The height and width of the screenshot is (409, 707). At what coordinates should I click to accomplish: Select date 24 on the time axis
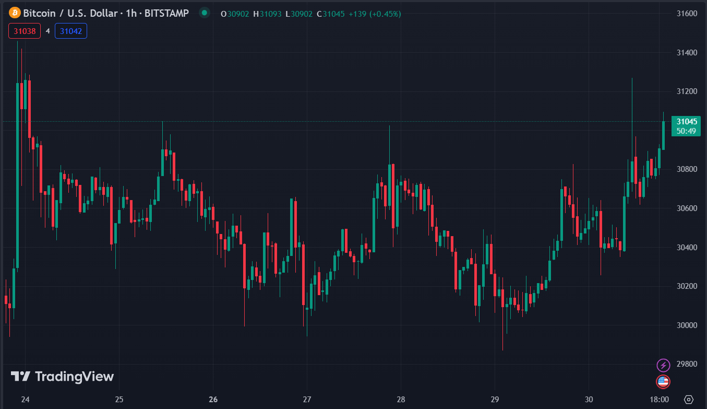coord(25,399)
